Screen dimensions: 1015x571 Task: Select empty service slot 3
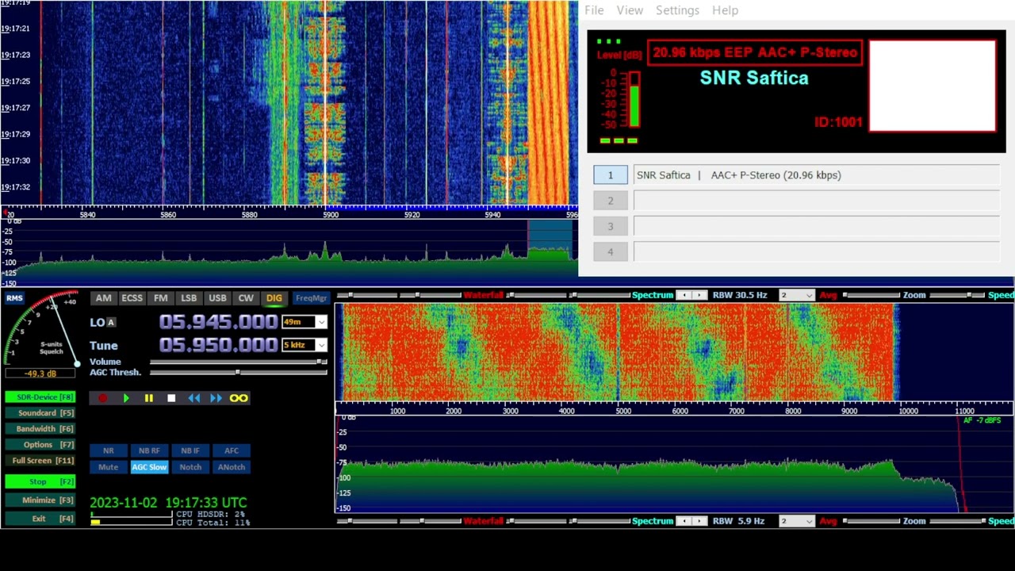pos(611,226)
